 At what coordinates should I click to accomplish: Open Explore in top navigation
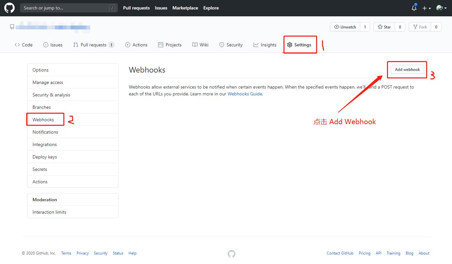(211, 8)
